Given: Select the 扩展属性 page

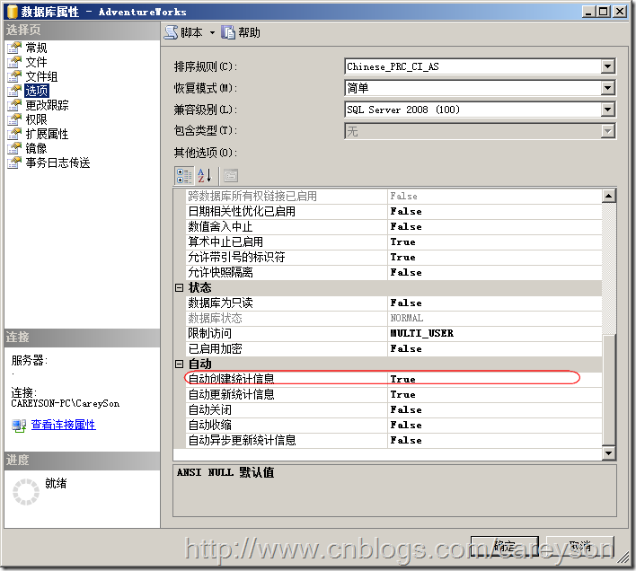Looking at the screenshot, I should [x=47, y=134].
